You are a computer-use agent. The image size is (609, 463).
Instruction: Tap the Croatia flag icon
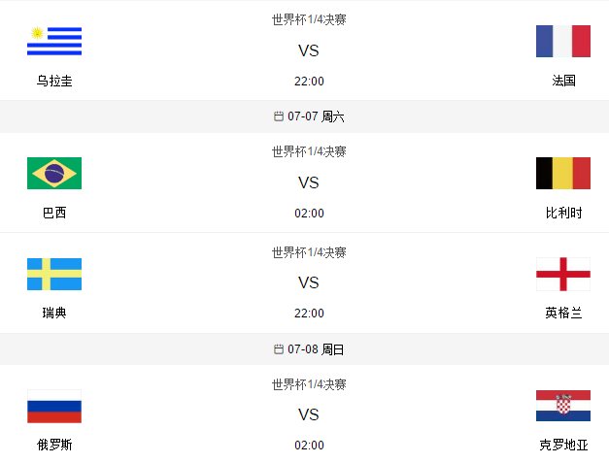[x=563, y=406]
